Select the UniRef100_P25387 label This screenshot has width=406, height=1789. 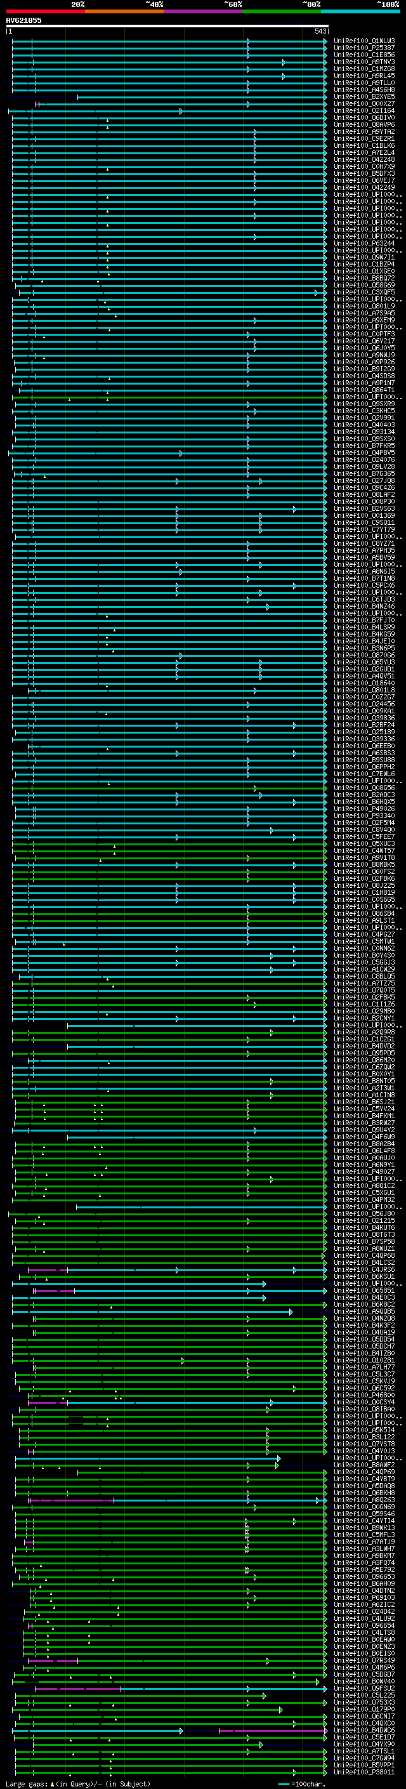364,48
